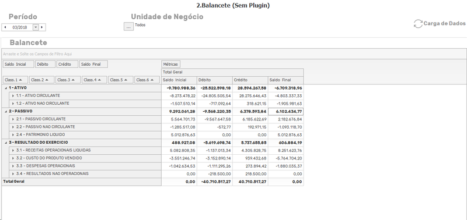
Task: Expand 2.2 - PASSIVO NAO CIRCULANTE row
Action: pyautogui.click(x=13, y=127)
